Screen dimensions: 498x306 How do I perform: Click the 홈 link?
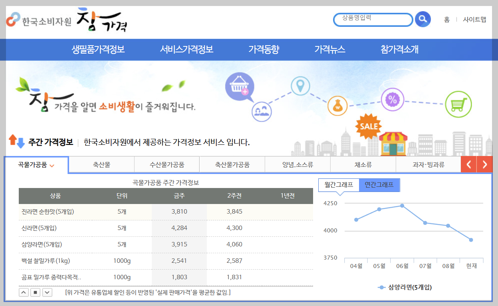[x=446, y=19]
